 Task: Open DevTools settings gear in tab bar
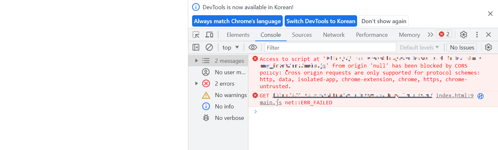tap(464, 35)
